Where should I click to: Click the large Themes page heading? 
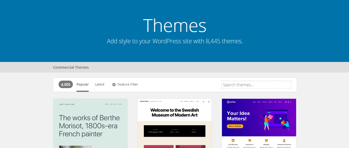(x=175, y=25)
